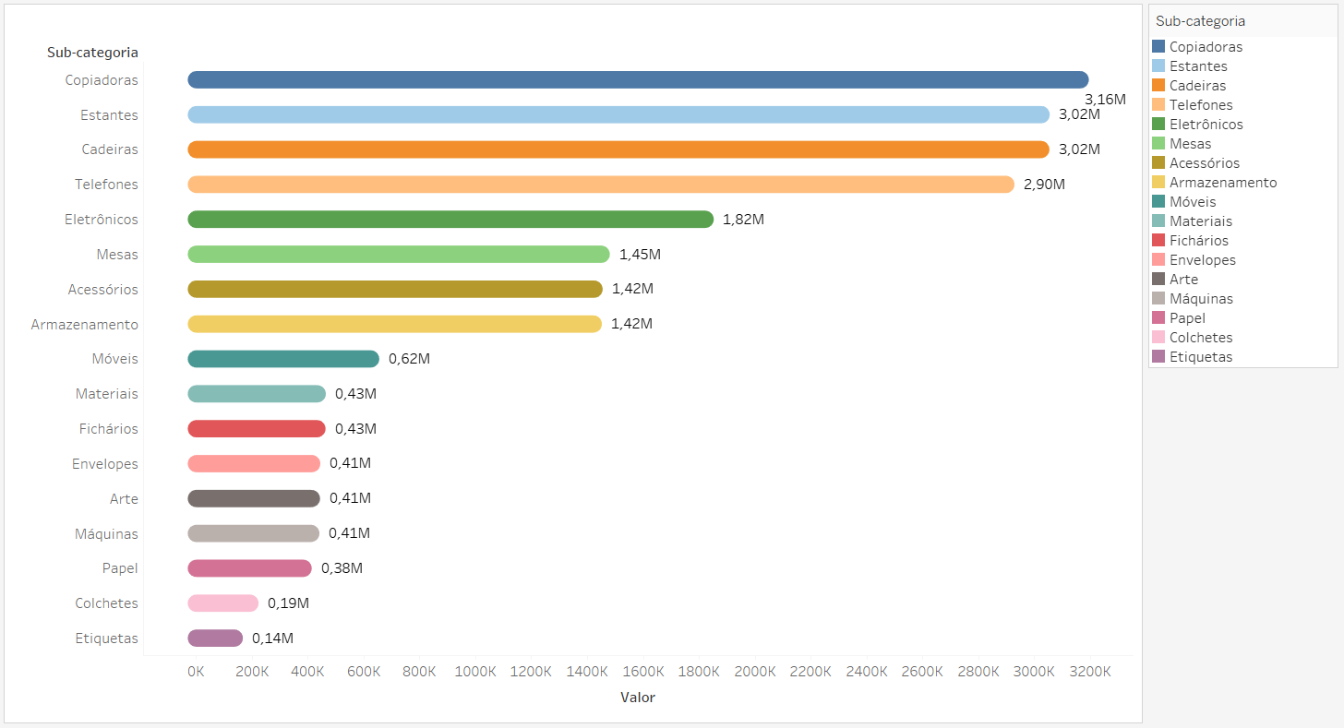Image resolution: width=1344 pixels, height=728 pixels.
Task: Click the 0,14M value label
Action: (x=272, y=638)
